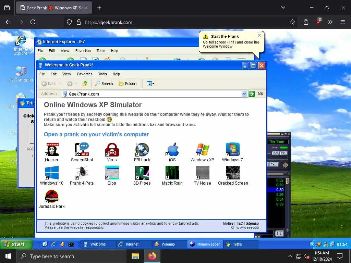
Task: Open File Explorer from Windows taskbar
Action: (x=135, y=256)
